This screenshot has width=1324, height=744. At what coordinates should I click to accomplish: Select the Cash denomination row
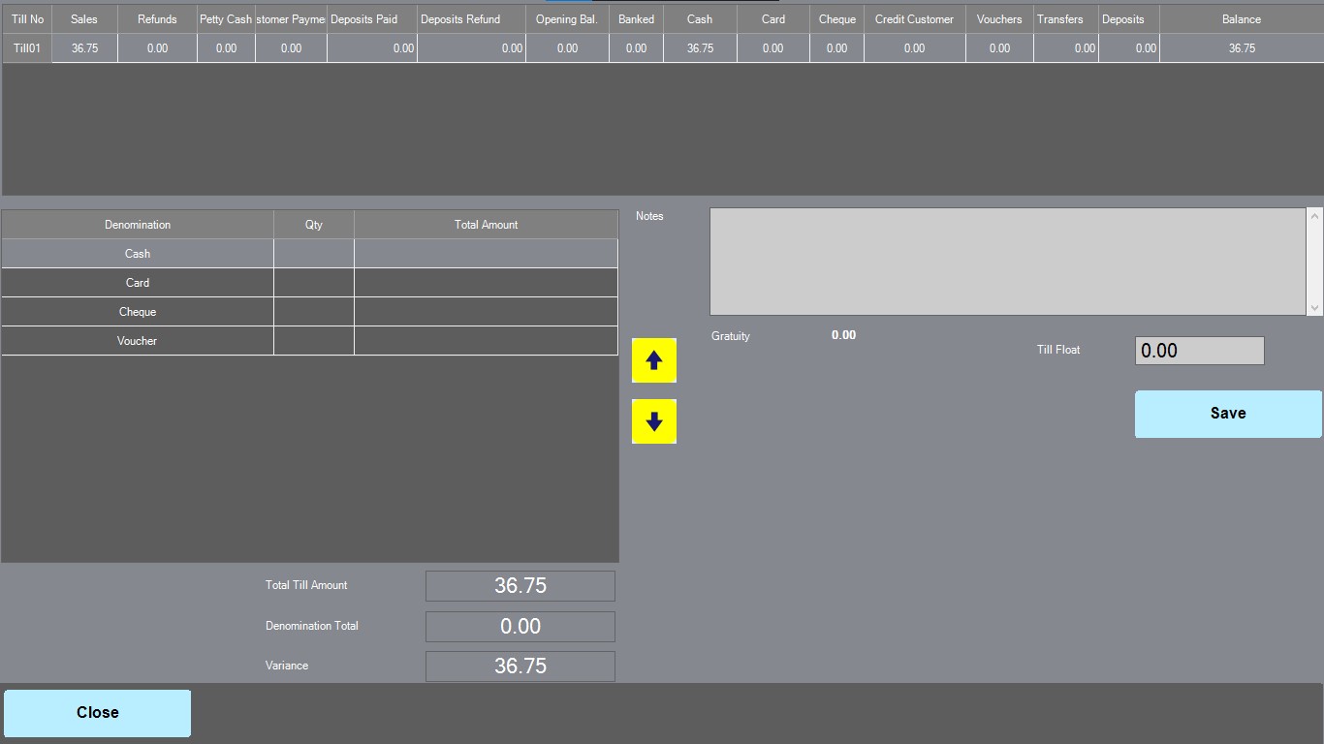click(138, 254)
